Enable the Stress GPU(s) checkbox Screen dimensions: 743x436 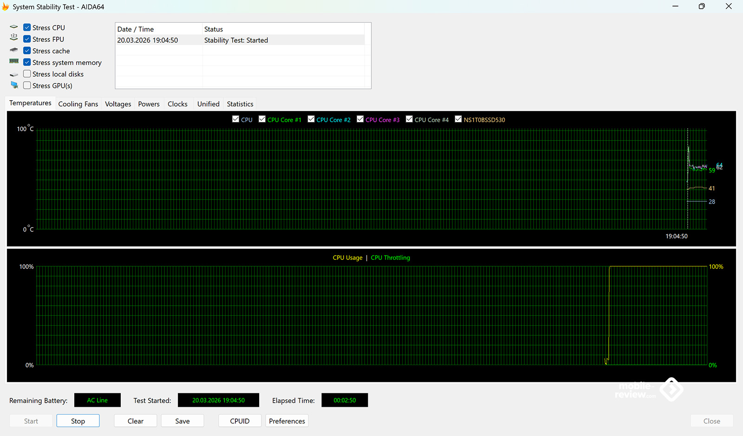pyautogui.click(x=27, y=85)
